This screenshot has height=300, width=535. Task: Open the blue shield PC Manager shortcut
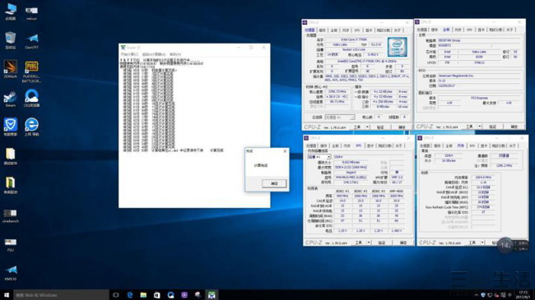tap(10, 127)
